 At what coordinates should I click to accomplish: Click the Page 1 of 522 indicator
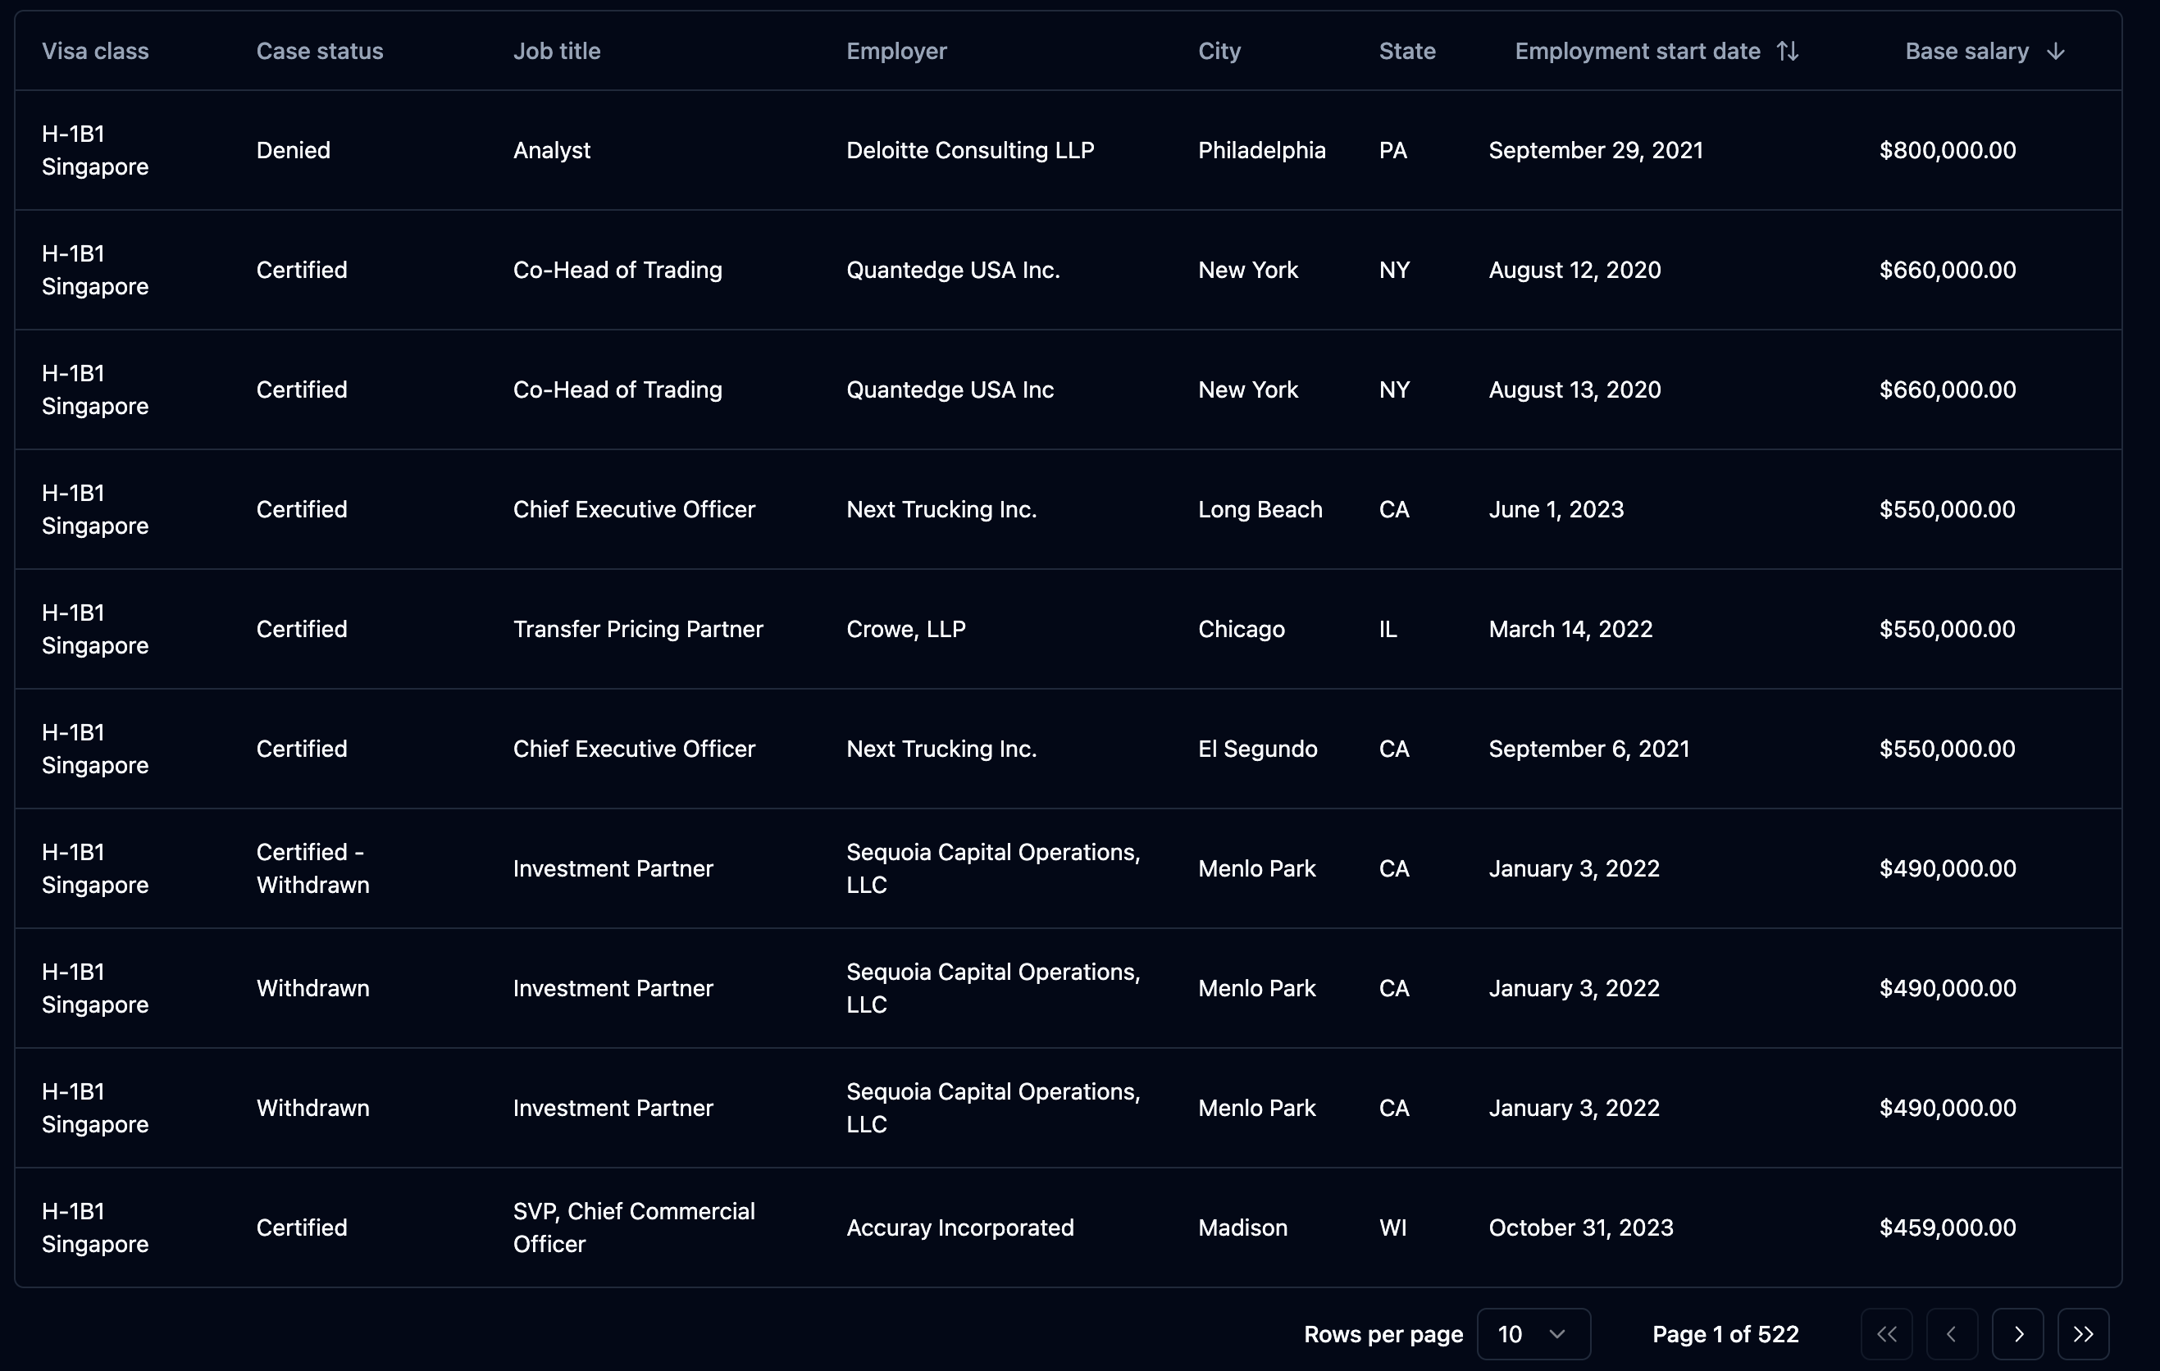pyautogui.click(x=1725, y=1334)
